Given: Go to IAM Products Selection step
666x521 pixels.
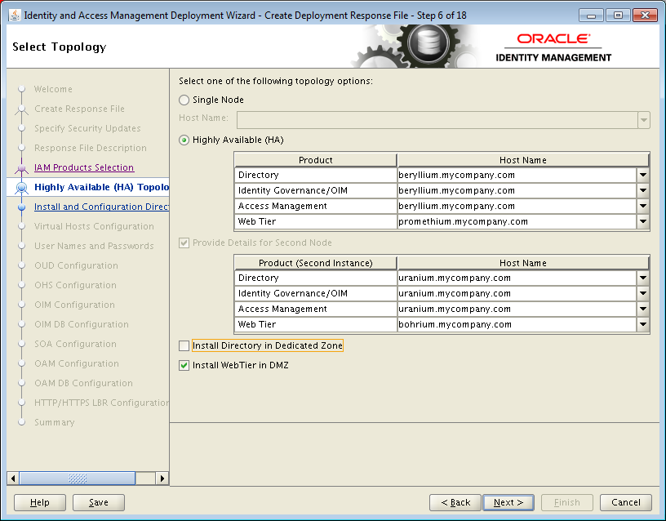Looking at the screenshot, I should coord(84,167).
